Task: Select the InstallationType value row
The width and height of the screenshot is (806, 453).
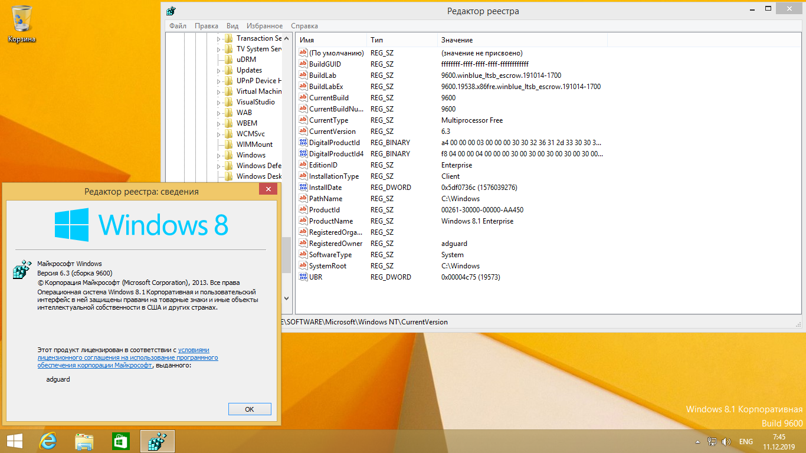Action: coord(451,176)
